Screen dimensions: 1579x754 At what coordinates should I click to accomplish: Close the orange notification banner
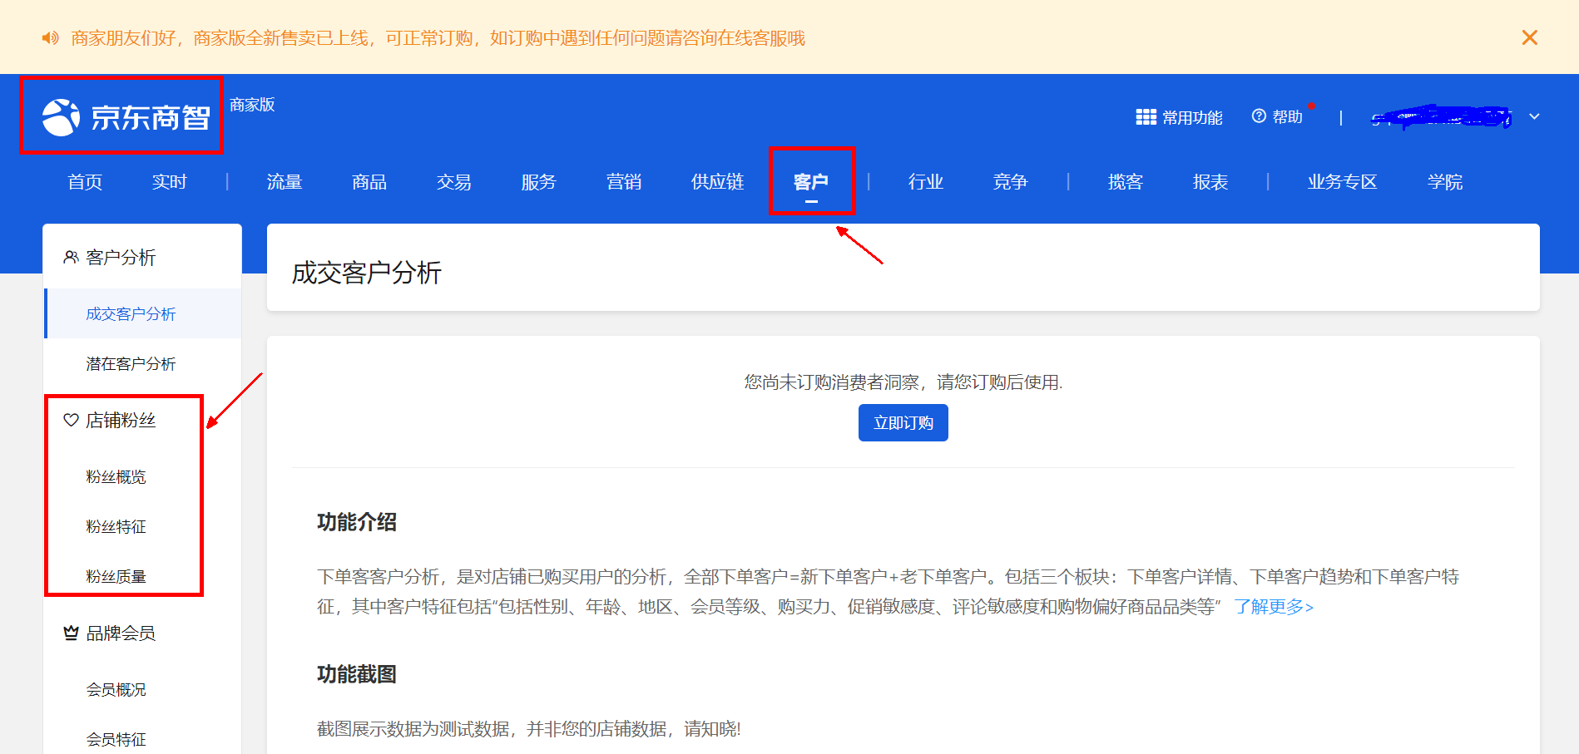pyautogui.click(x=1529, y=38)
